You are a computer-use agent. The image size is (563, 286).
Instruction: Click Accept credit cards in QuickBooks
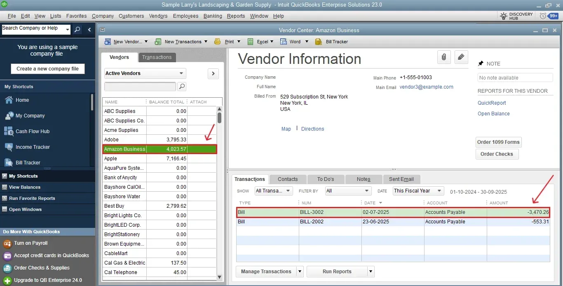[x=52, y=256]
